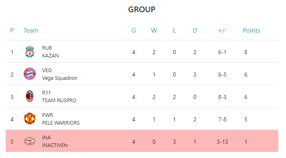Click the D draws column header

pos(195,30)
